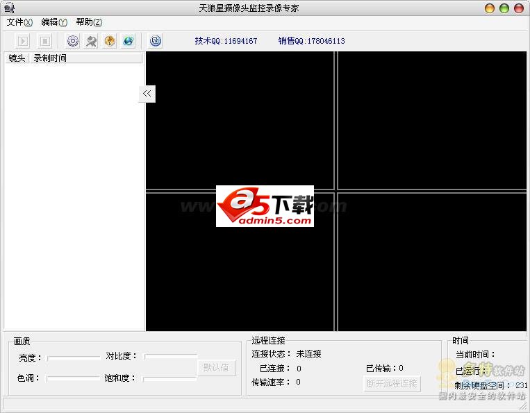This screenshot has width=530, height=413.
Task: Click the 技术QQ:11694167 text
Action: 226,41
